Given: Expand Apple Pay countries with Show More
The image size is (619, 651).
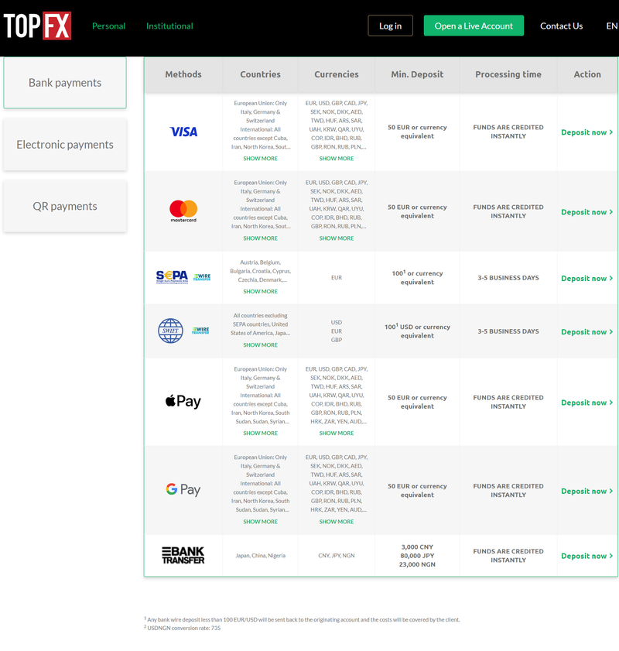Looking at the screenshot, I should [x=261, y=433].
